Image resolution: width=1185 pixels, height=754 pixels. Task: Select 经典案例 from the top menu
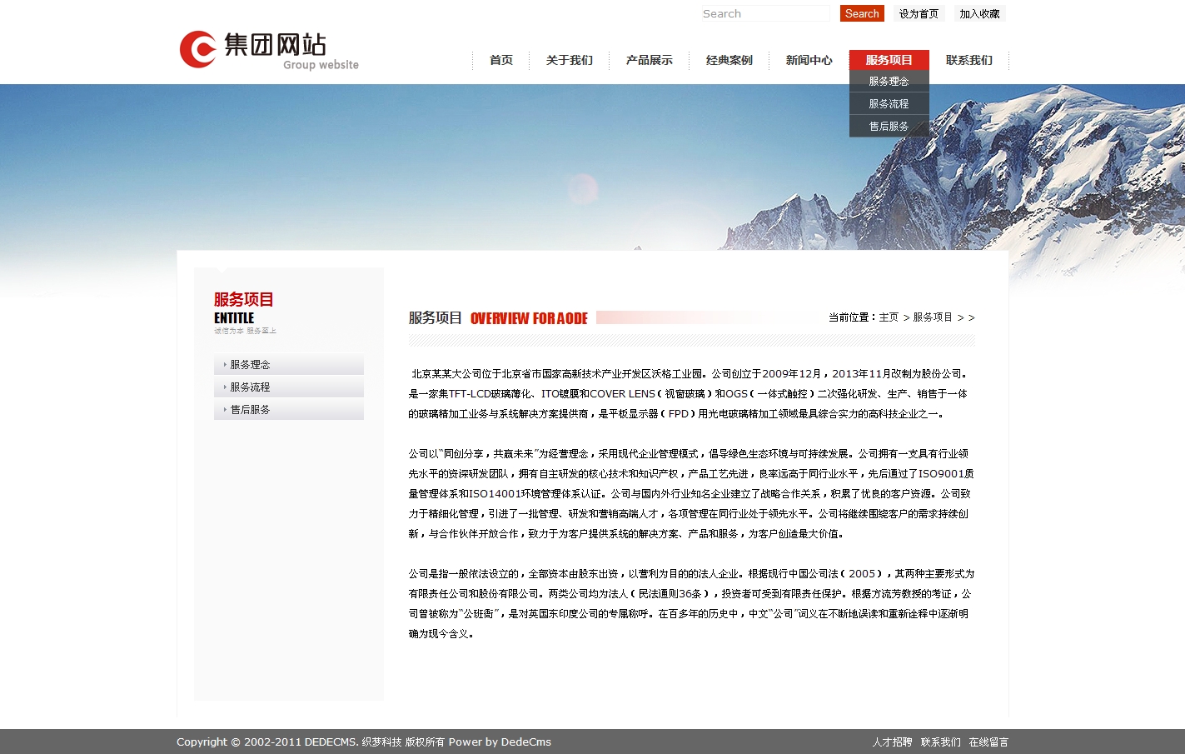coord(729,60)
